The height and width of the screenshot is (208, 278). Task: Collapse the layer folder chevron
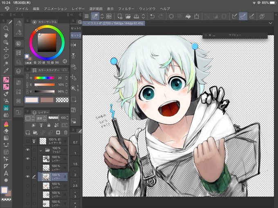point(40,150)
